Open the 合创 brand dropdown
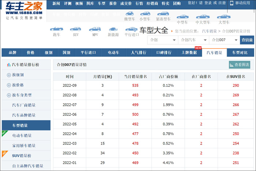 (x=163, y=40)
